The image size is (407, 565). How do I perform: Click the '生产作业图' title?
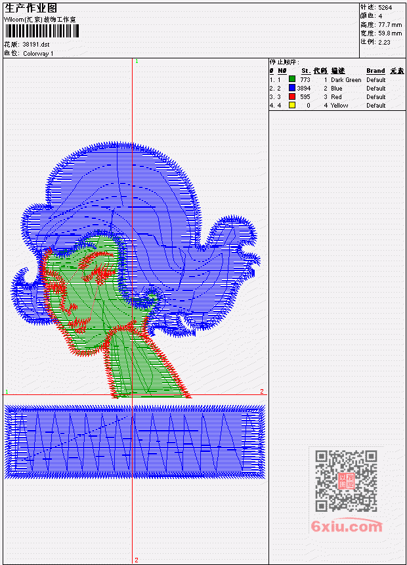pyautogui.click(x=31, y=9)
